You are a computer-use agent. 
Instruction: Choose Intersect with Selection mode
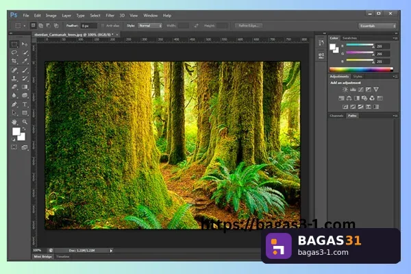tap(56, 25)
